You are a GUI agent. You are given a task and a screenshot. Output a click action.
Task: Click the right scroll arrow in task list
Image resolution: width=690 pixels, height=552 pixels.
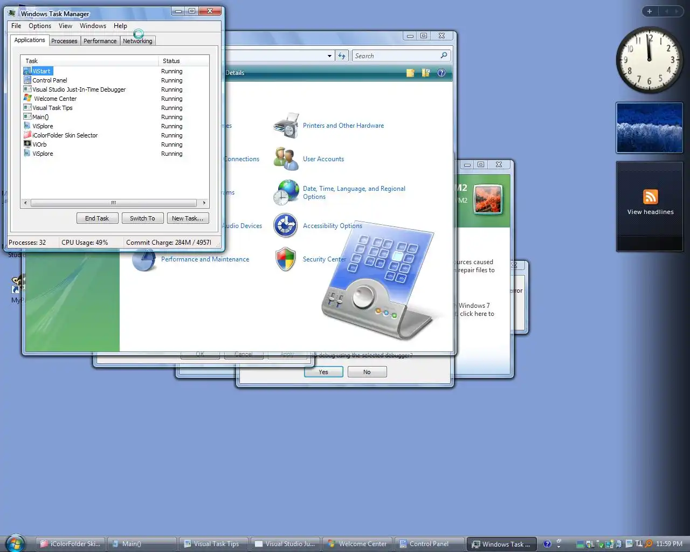[204, 203]
